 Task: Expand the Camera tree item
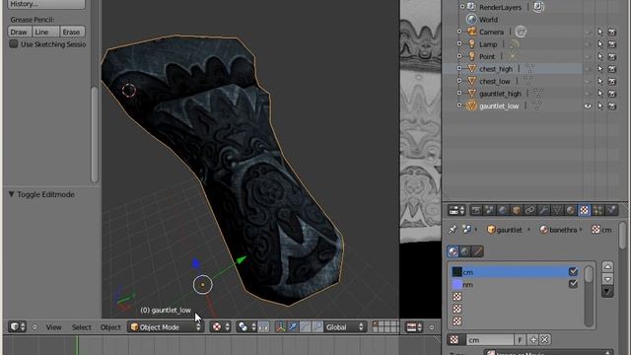point(459,32)
